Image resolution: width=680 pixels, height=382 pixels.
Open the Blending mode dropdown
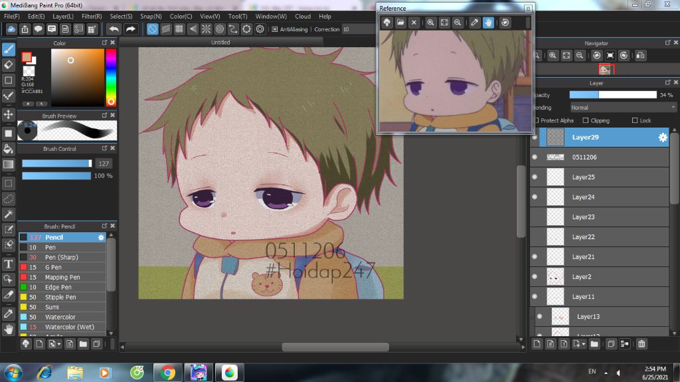coord(623,107)
